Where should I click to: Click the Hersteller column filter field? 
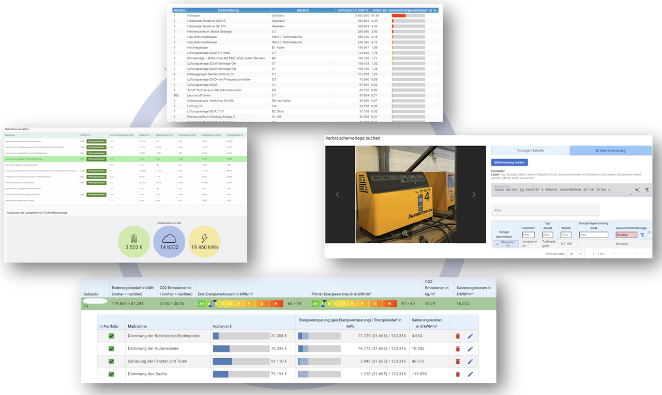click(528, 235)
